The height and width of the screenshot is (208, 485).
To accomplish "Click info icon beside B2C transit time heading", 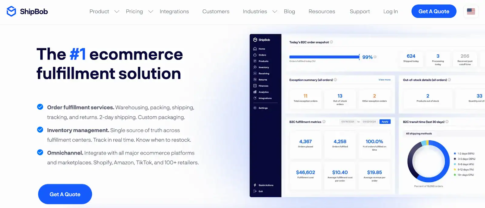I will pyautogui.click(x=447, y=122).
